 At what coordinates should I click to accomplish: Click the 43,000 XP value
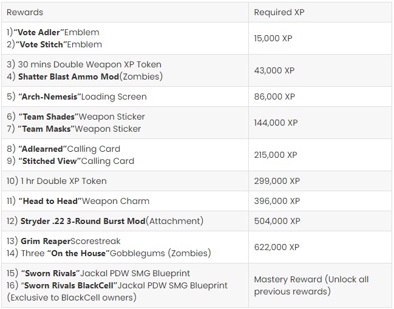tap(274, 70)
